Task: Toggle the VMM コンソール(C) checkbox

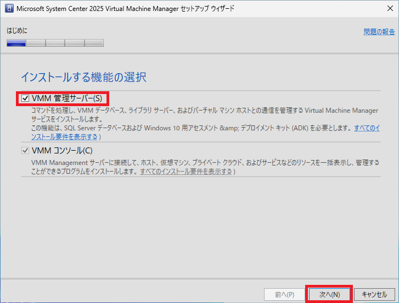Action: pyautogui.click(x=25, y=151)
